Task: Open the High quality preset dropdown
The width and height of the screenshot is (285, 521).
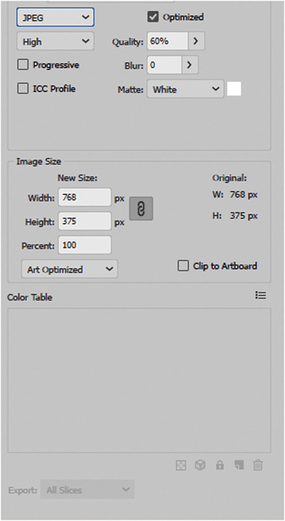Action: (55, 41)
